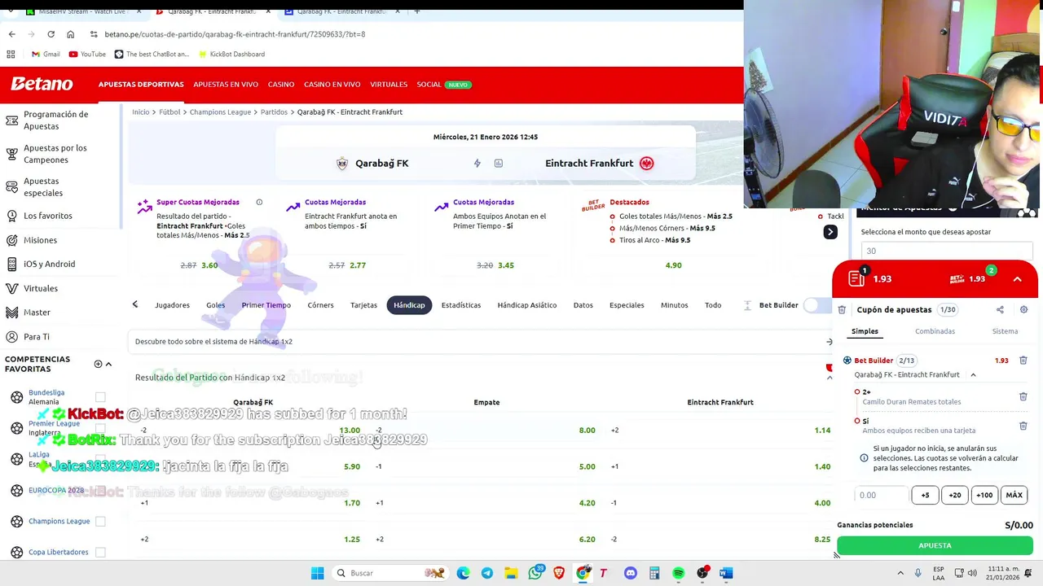Open the Virtuales menu item
This screenshot has width=1043, height=586.
tap(389, 85)
